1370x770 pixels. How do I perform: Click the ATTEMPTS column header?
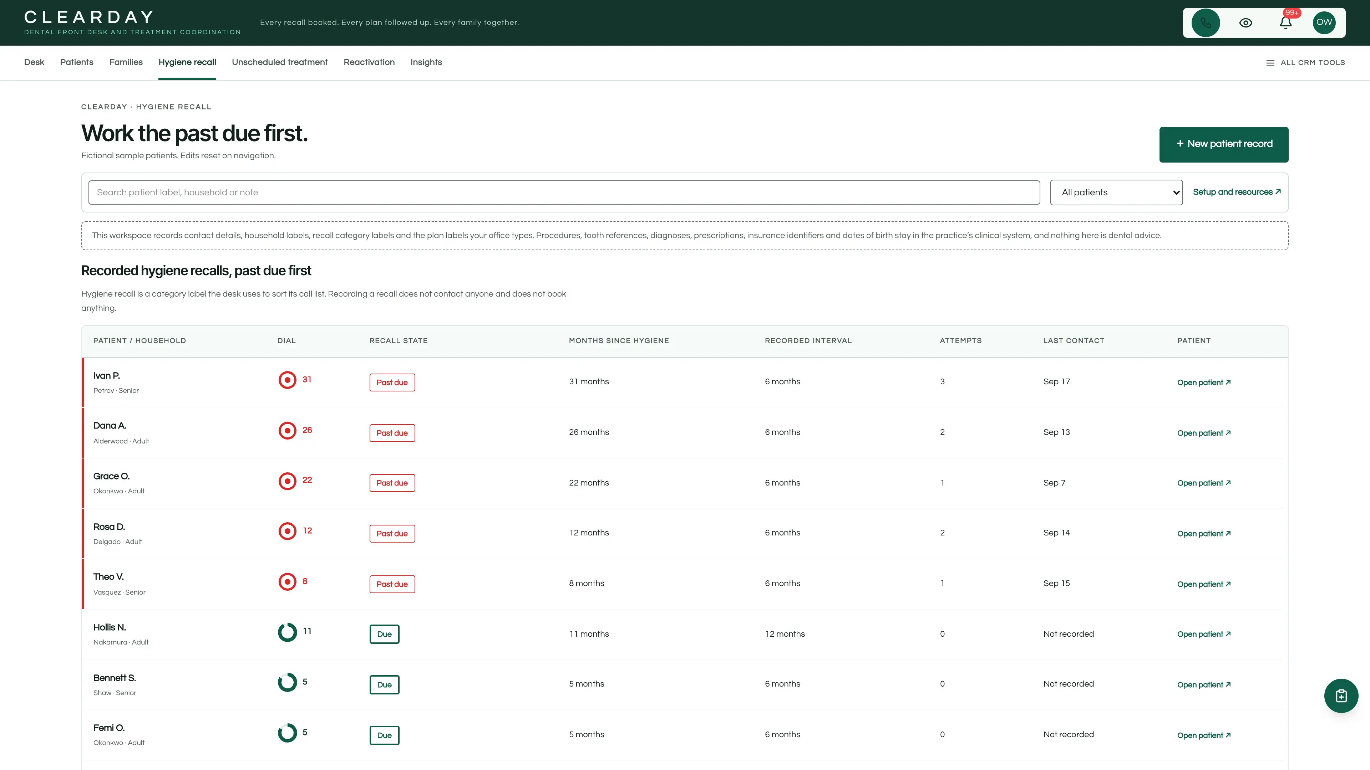point(960,341)
